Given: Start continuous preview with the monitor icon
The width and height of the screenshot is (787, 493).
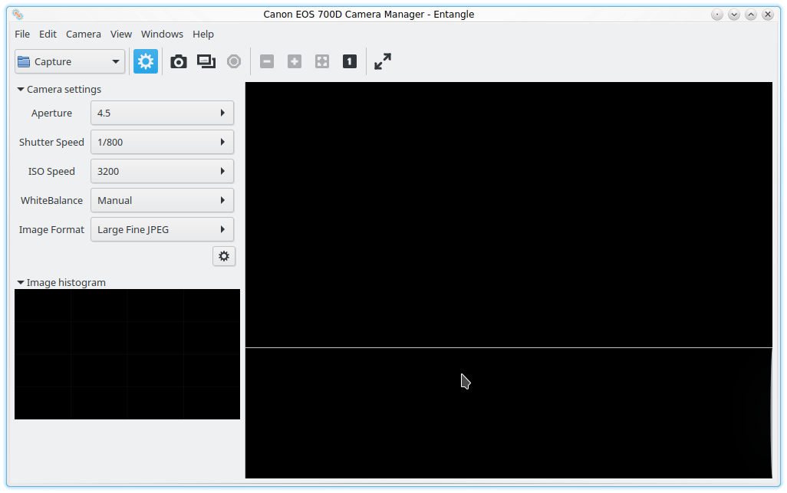Looking at the screenshot, I should coord(206,61).
